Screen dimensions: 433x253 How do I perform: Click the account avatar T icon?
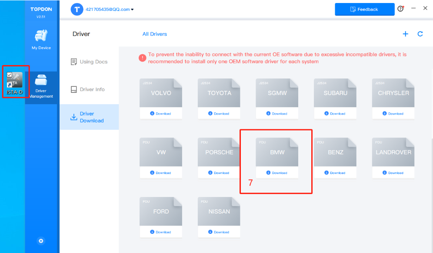pos(77,10)
